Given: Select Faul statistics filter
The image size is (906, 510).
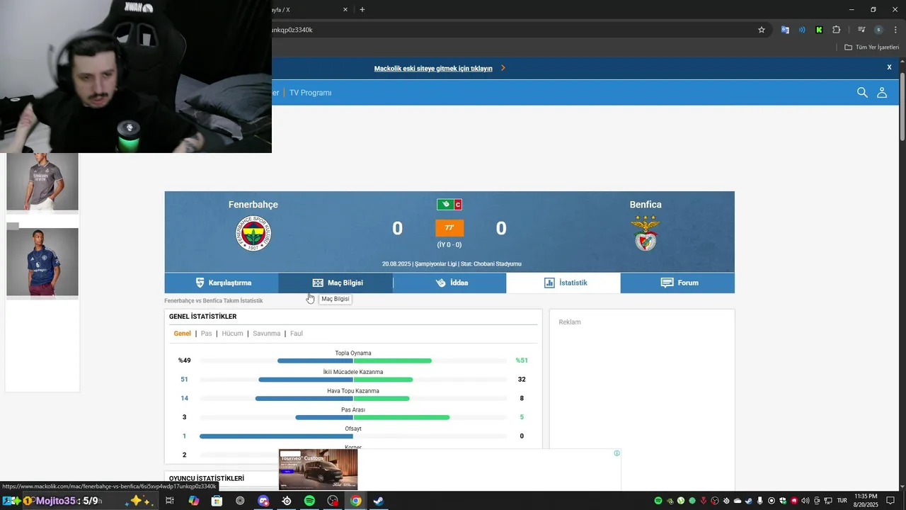Looking at the screenshot, I should pos(297,334).
